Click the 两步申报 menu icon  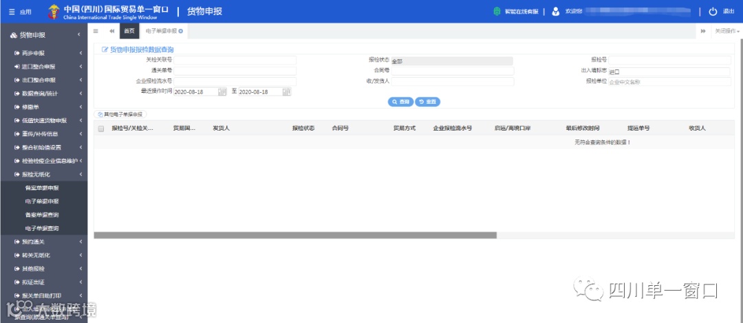pyautogui.click(x=17, y=53)
